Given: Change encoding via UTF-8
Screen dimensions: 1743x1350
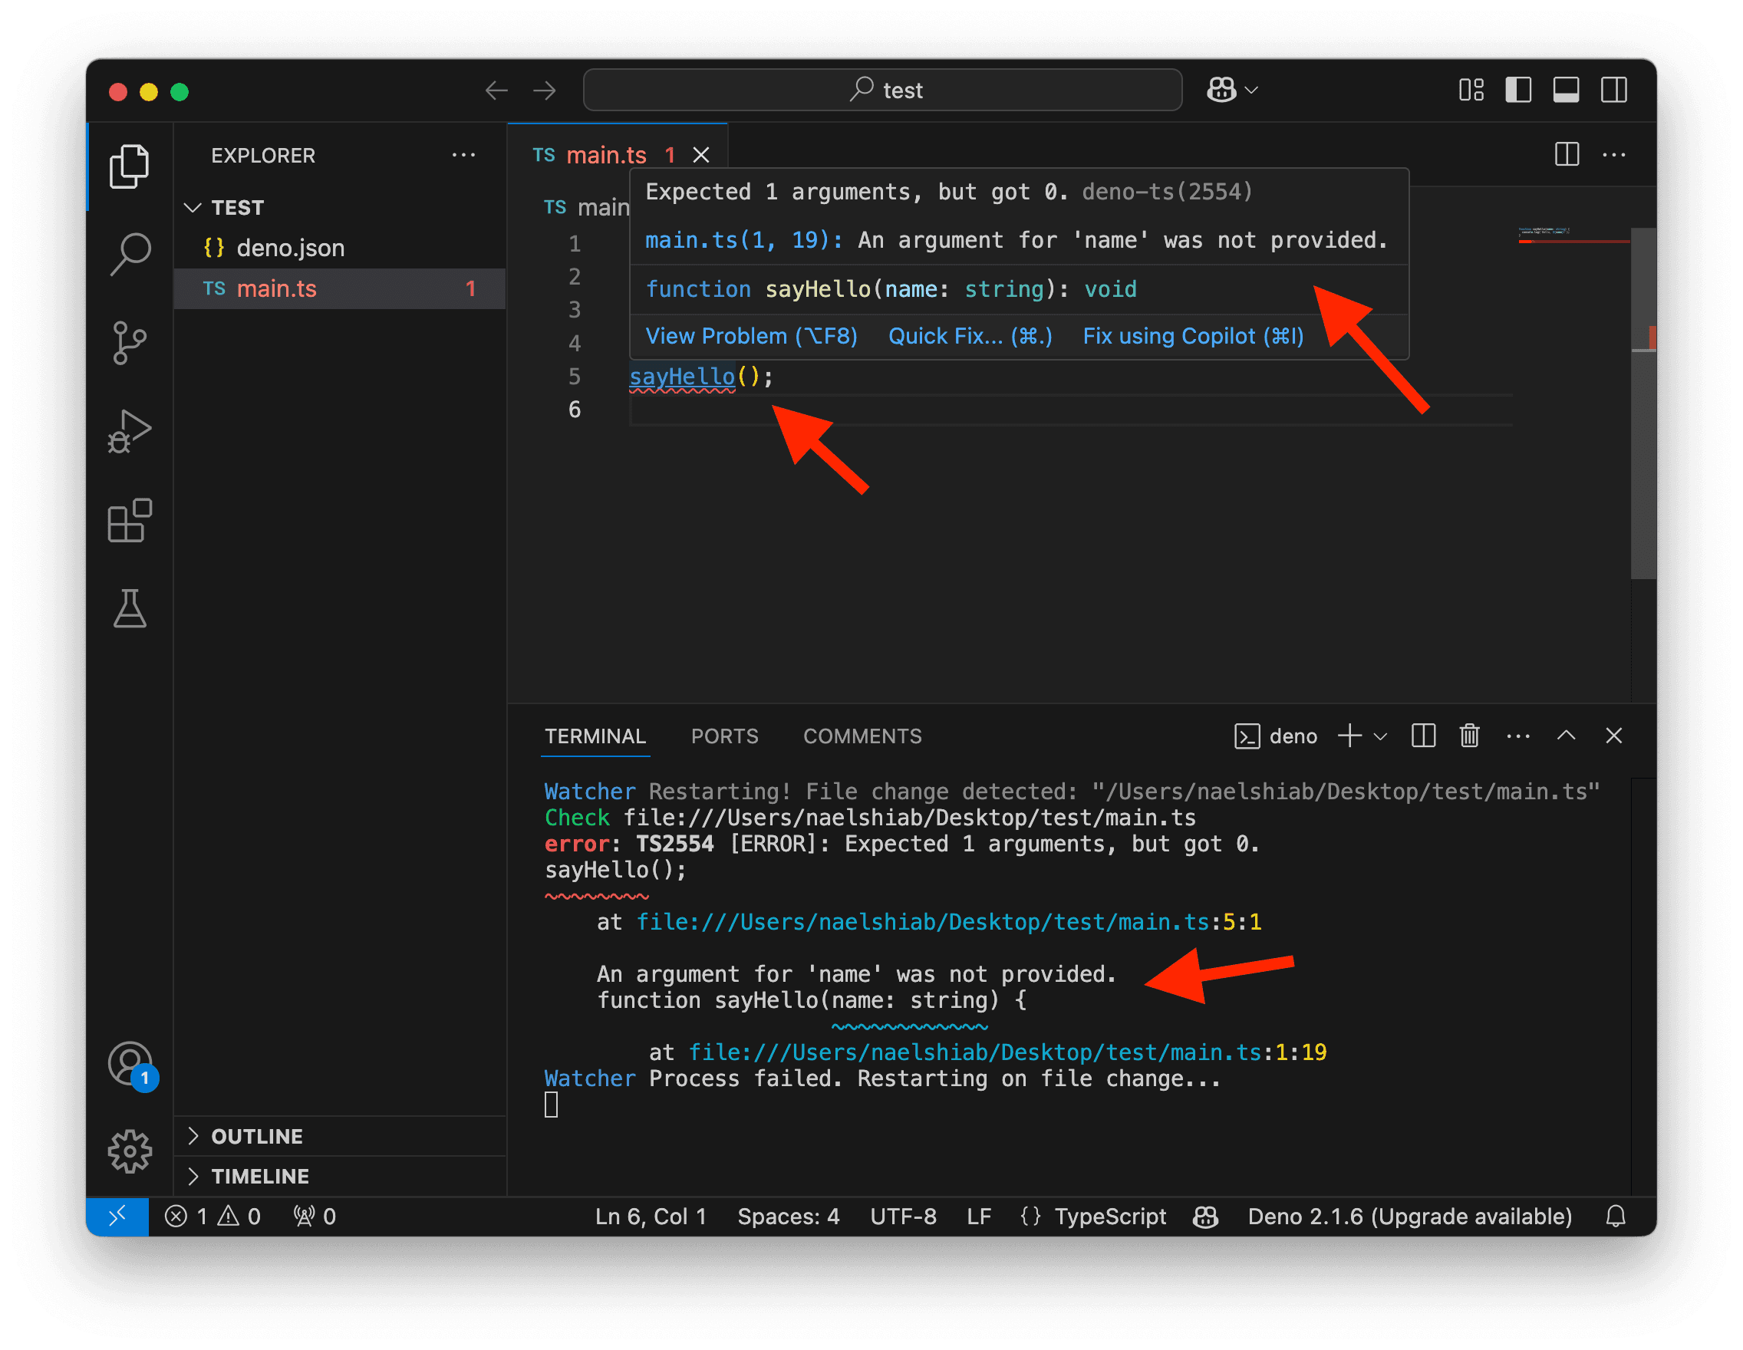Looking at the screenshot, I should coord(903,1216).
